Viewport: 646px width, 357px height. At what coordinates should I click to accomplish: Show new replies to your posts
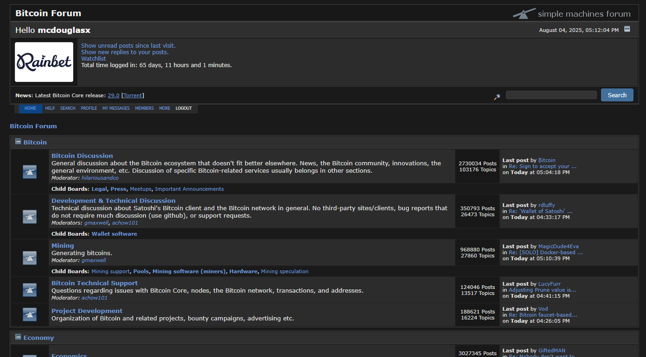coord(125,52)
